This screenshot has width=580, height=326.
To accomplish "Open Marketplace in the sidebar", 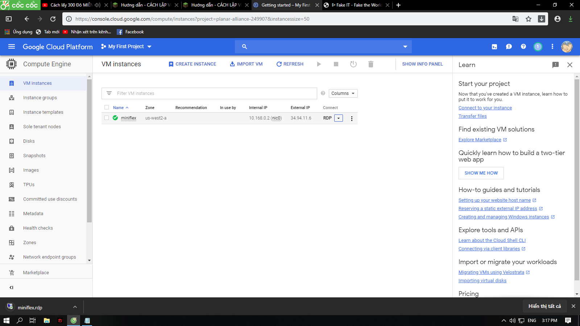I will 46,273.
